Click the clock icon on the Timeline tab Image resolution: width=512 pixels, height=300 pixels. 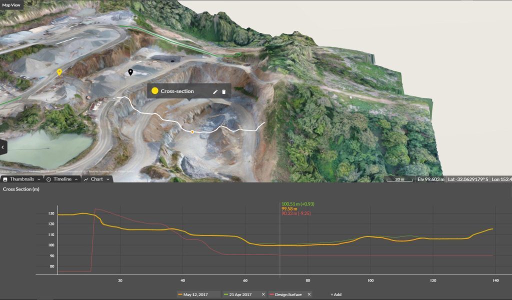[x=49, y=179]
